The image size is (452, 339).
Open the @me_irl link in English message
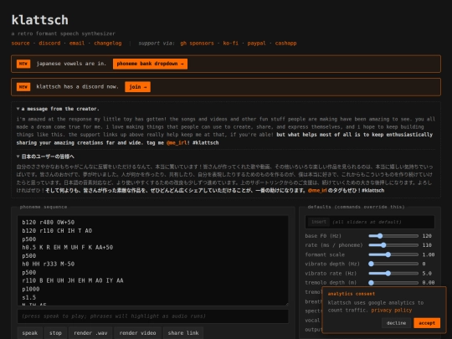(x=177, y=142)
